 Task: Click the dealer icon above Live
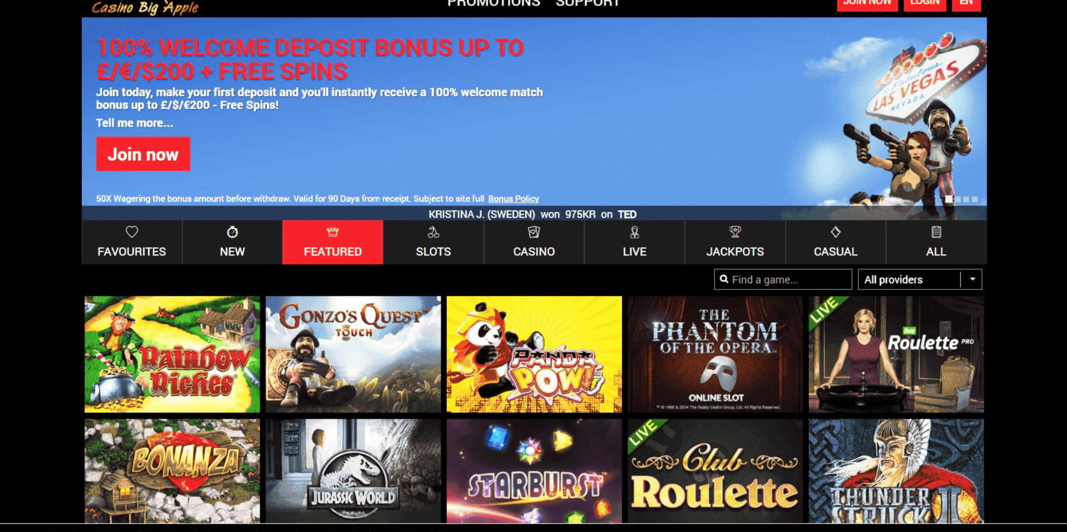[635, 232]
